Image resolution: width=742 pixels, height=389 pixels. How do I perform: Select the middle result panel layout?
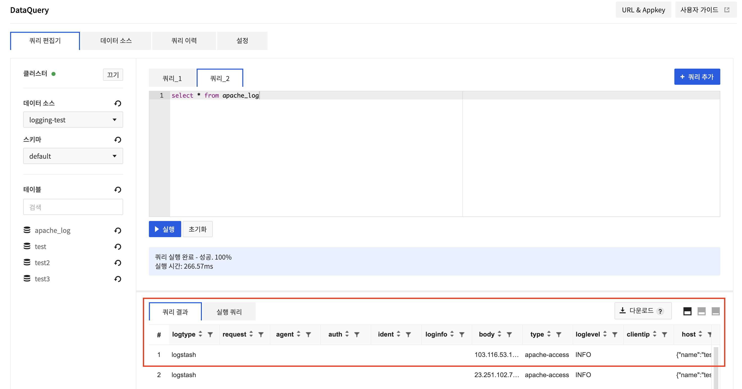[x=701, y=311]
